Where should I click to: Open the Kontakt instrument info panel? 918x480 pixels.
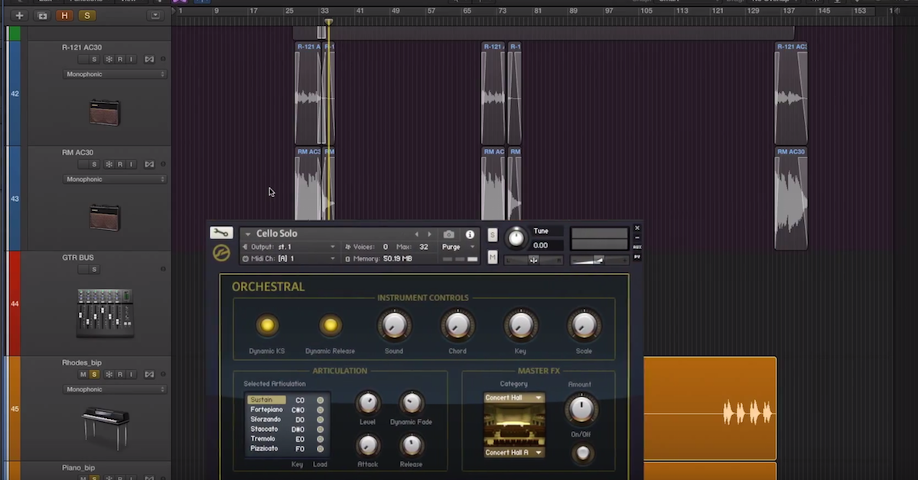point(470,234)
